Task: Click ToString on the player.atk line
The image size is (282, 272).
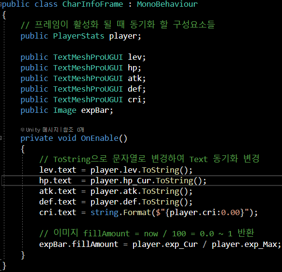Action: click(161, 191)
